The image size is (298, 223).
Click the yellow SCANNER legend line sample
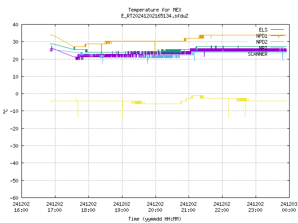pos(277,54)
